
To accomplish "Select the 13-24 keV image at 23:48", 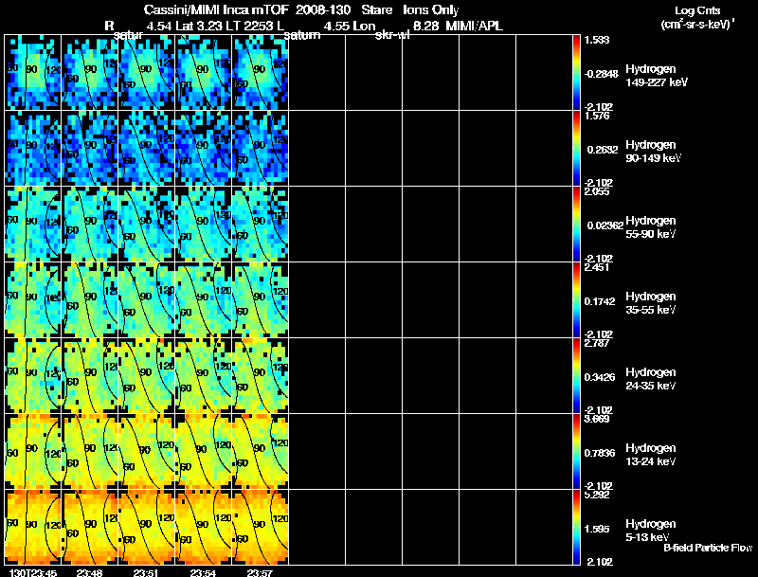I will point(89,452).
